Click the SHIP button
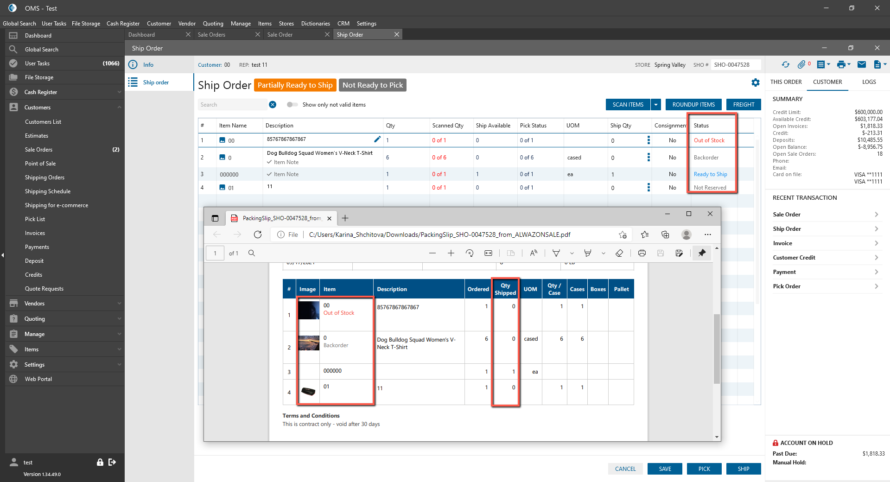890x482 pixels. (x=744, y=469)
